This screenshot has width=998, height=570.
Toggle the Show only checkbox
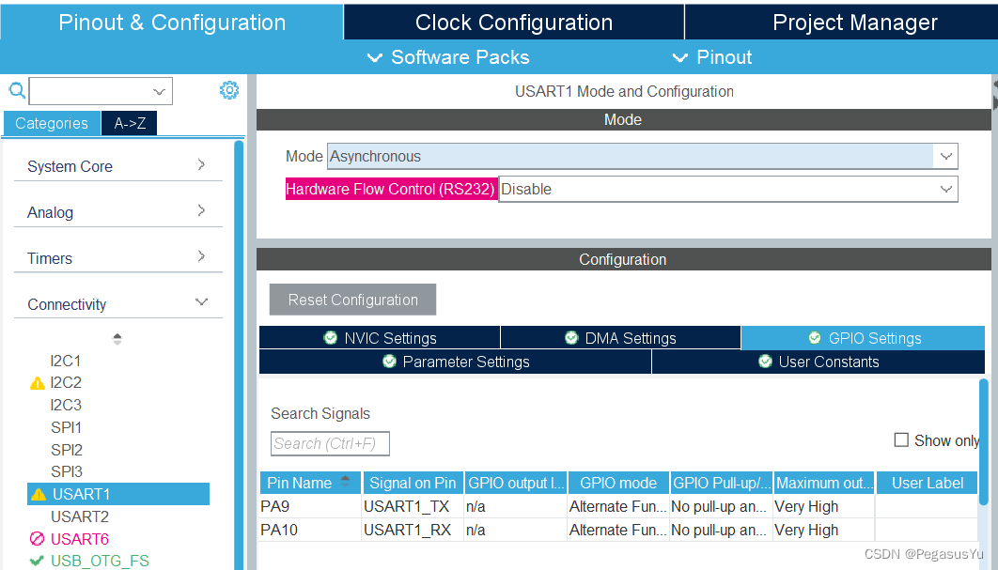point(901,439)
